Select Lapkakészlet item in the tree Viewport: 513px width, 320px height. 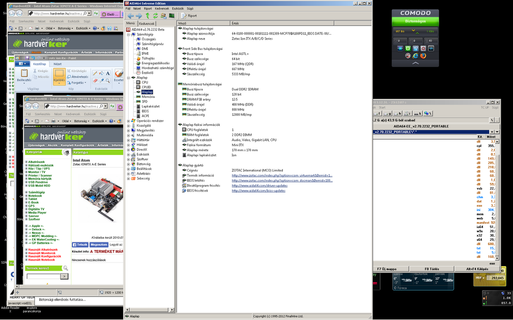pos(151,106)
